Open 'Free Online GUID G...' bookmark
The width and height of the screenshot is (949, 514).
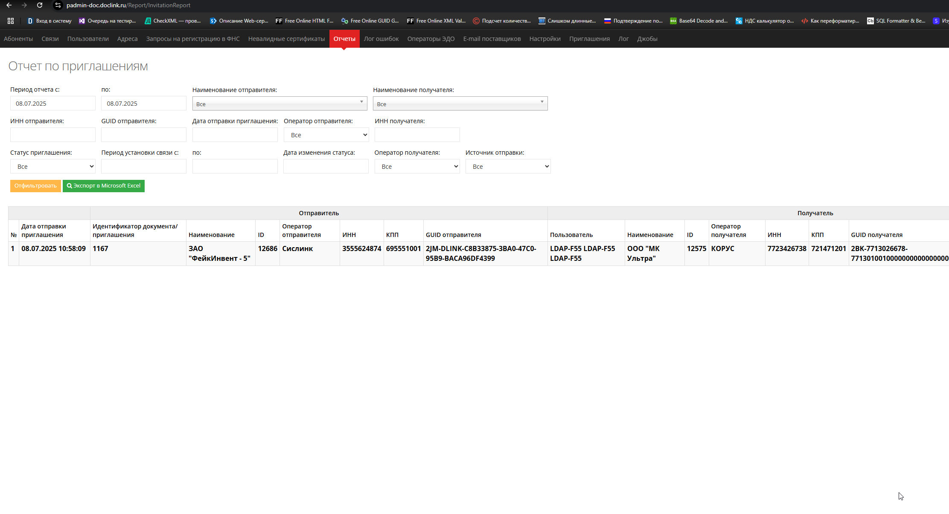(x=370, y=20)
